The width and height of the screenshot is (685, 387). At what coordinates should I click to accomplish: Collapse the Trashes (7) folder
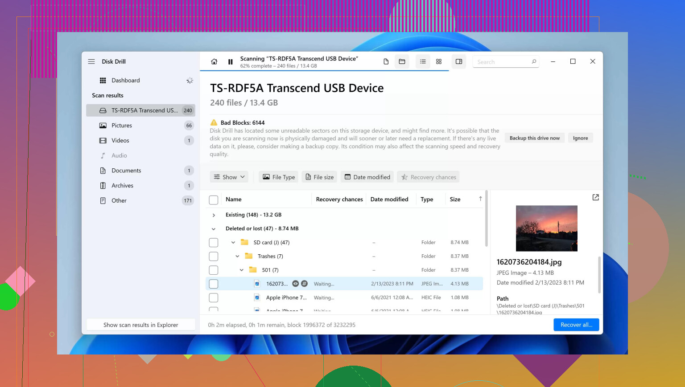(237, 257)
